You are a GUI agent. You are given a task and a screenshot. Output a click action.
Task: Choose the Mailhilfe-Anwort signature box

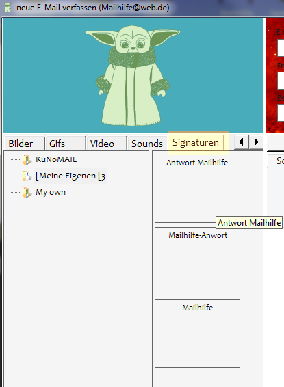(197, 261)
